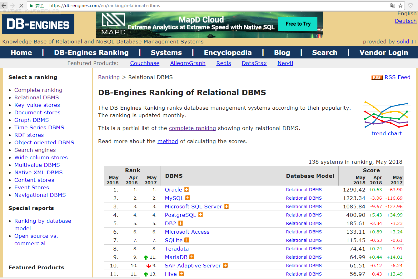Click Relational DBMS model in PostgreSQL row
Image resolution: width=418 pixels, height=279 pixels.
coord(304,215)
